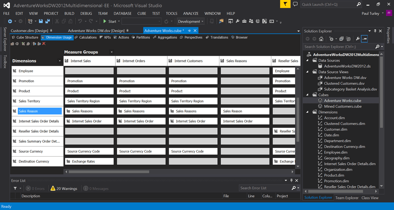This screenshot has height=210, width=394.
Task: Open the DATABASE menu
Action: pos(123,13)
